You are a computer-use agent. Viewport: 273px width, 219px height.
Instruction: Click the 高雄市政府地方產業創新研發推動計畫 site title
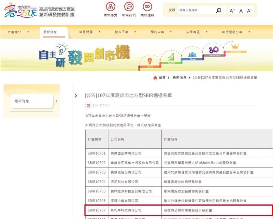57,12
